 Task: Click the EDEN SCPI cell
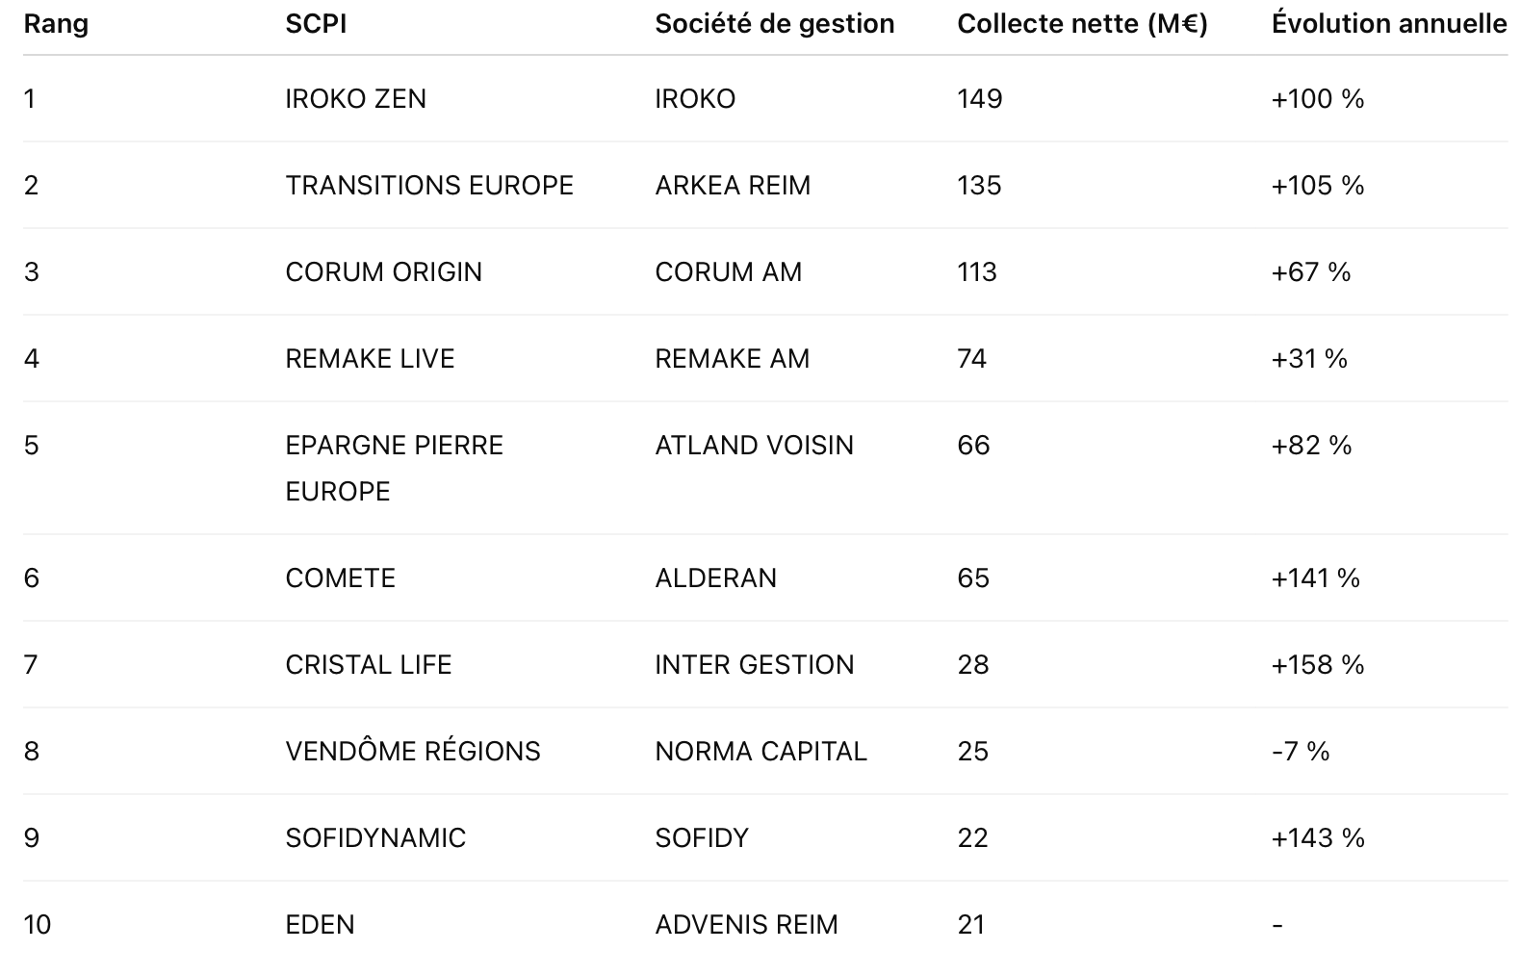pyautogui.click(x=320, y=925)
